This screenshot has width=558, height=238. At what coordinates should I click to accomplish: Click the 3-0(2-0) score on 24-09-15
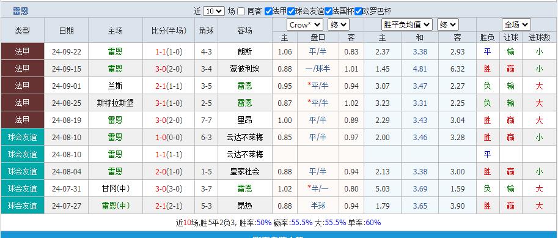click(x=169, y=69)
